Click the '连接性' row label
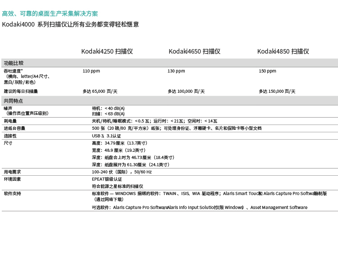The image size is (338, 255). coord(10,136)
